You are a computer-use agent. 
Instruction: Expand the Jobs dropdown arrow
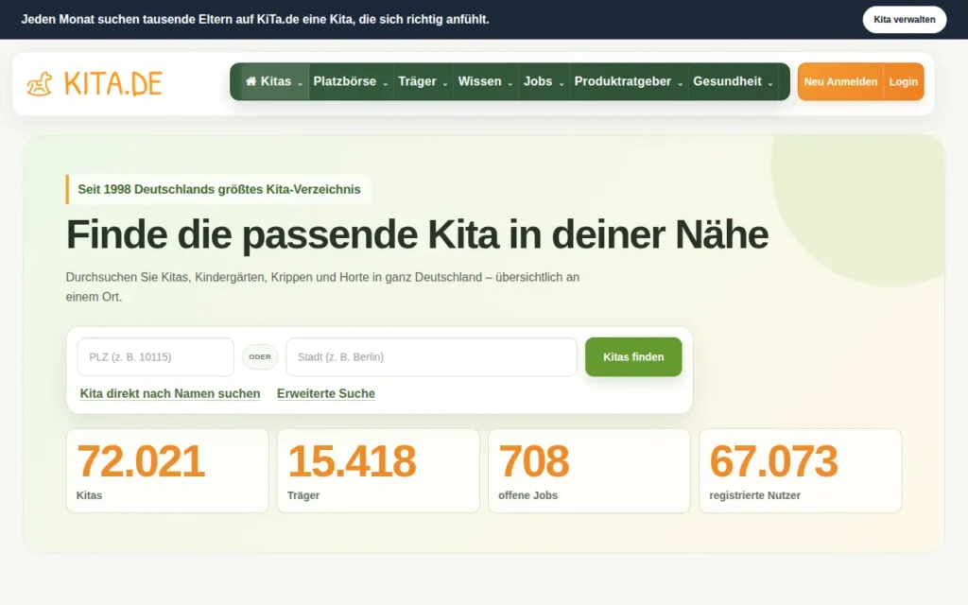(x=562, y=83)
